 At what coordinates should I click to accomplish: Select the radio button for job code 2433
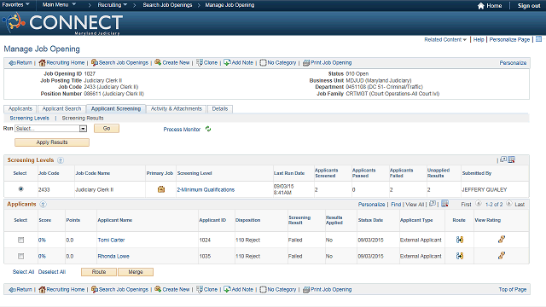tap(20, 189)
